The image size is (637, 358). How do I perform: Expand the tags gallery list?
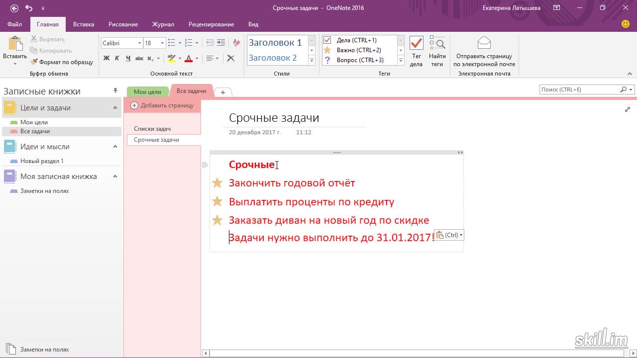click(401, 61)
